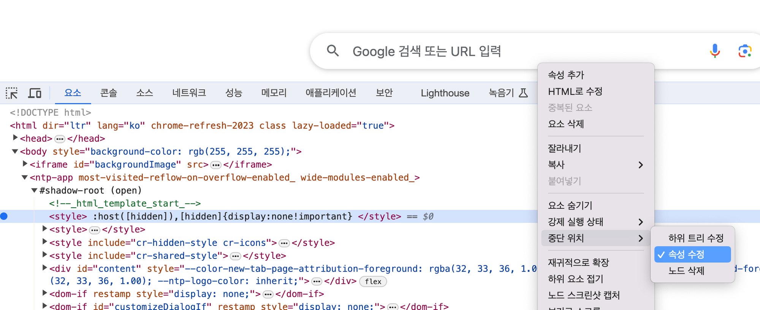
Task: Choose 속성 추가 in context menu
Action: [x=596, y=75]
